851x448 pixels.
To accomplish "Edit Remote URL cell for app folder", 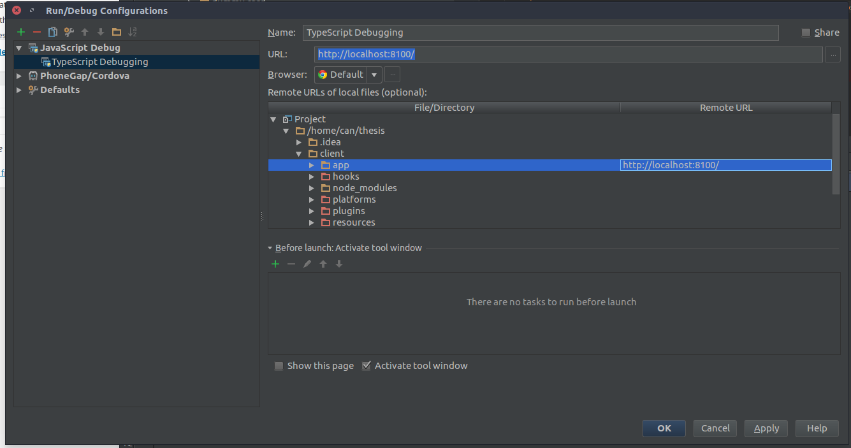I will (726, 165).
